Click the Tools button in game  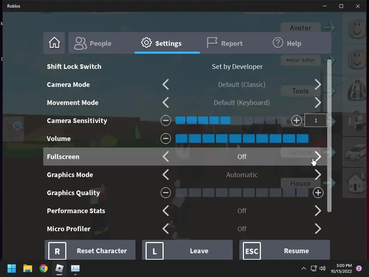[300, 91]
